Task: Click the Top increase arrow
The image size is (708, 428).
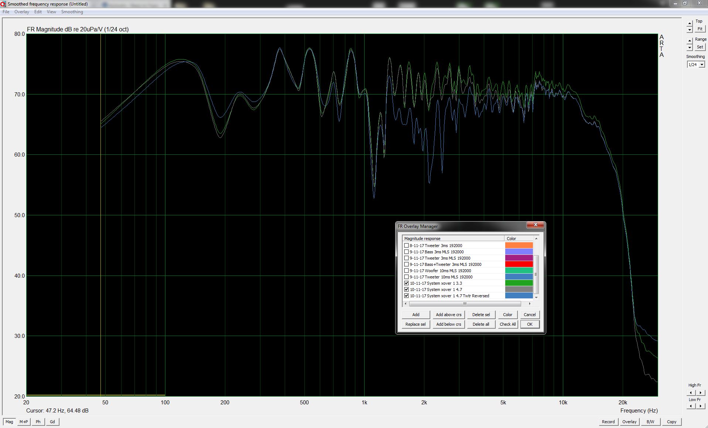Action: click(x=690, y=23)
